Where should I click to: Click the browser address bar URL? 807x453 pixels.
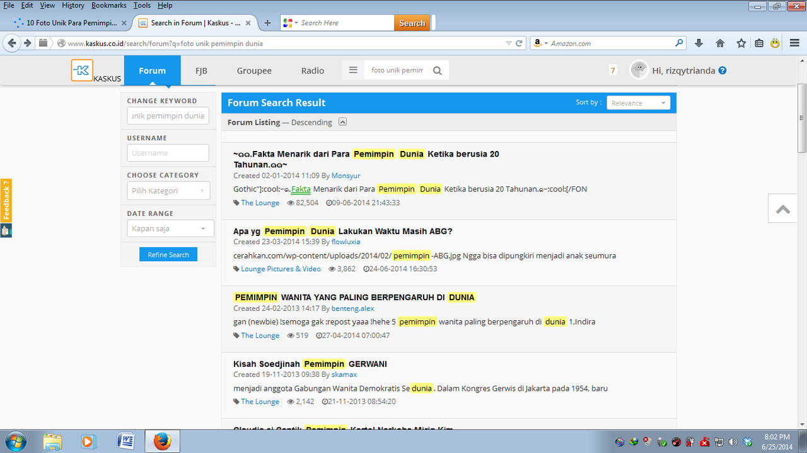click(165, 43)
